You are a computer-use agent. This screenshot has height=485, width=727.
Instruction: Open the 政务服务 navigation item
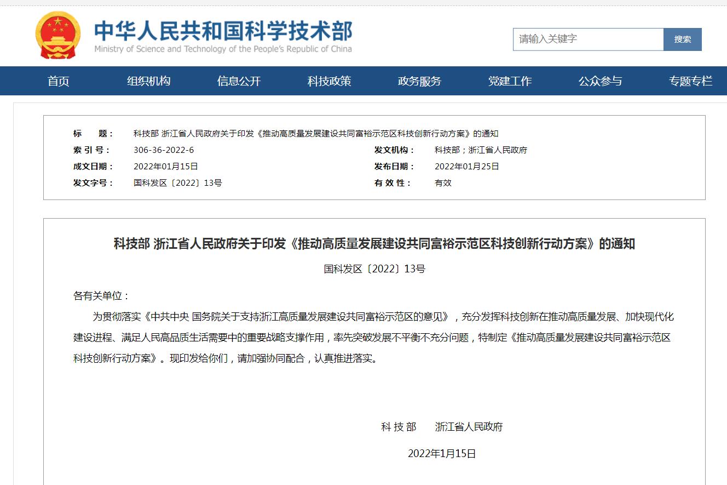[420, 81]
